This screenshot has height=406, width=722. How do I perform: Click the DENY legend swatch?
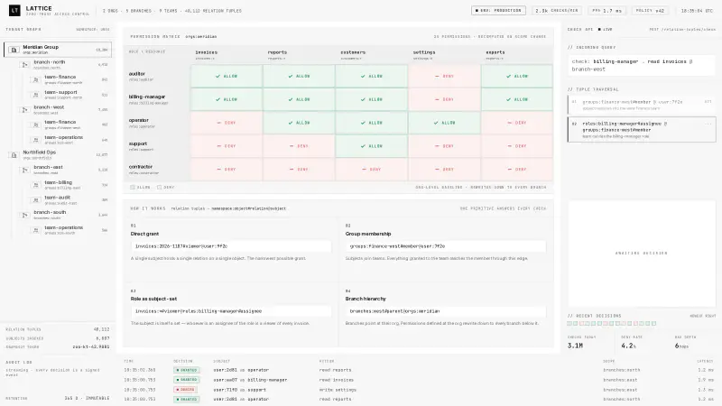click(160, 188)
